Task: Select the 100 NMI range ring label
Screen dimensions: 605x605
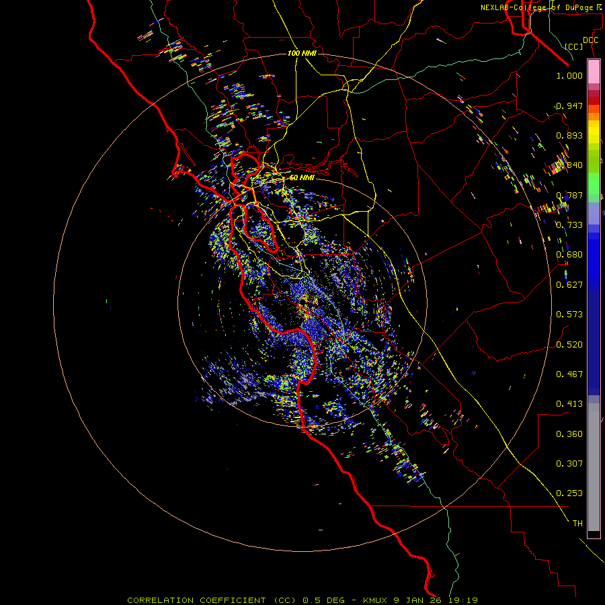Action: 302,53
